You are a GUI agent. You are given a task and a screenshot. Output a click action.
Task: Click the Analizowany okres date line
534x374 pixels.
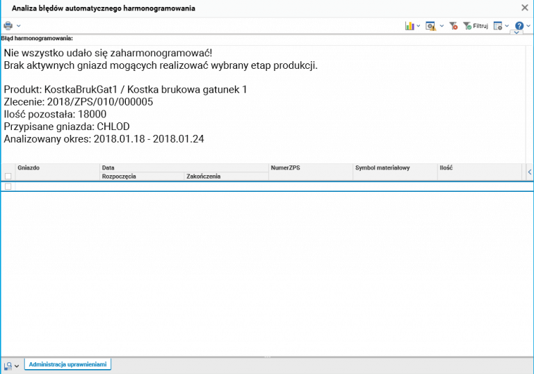click(x=104, y=138)
